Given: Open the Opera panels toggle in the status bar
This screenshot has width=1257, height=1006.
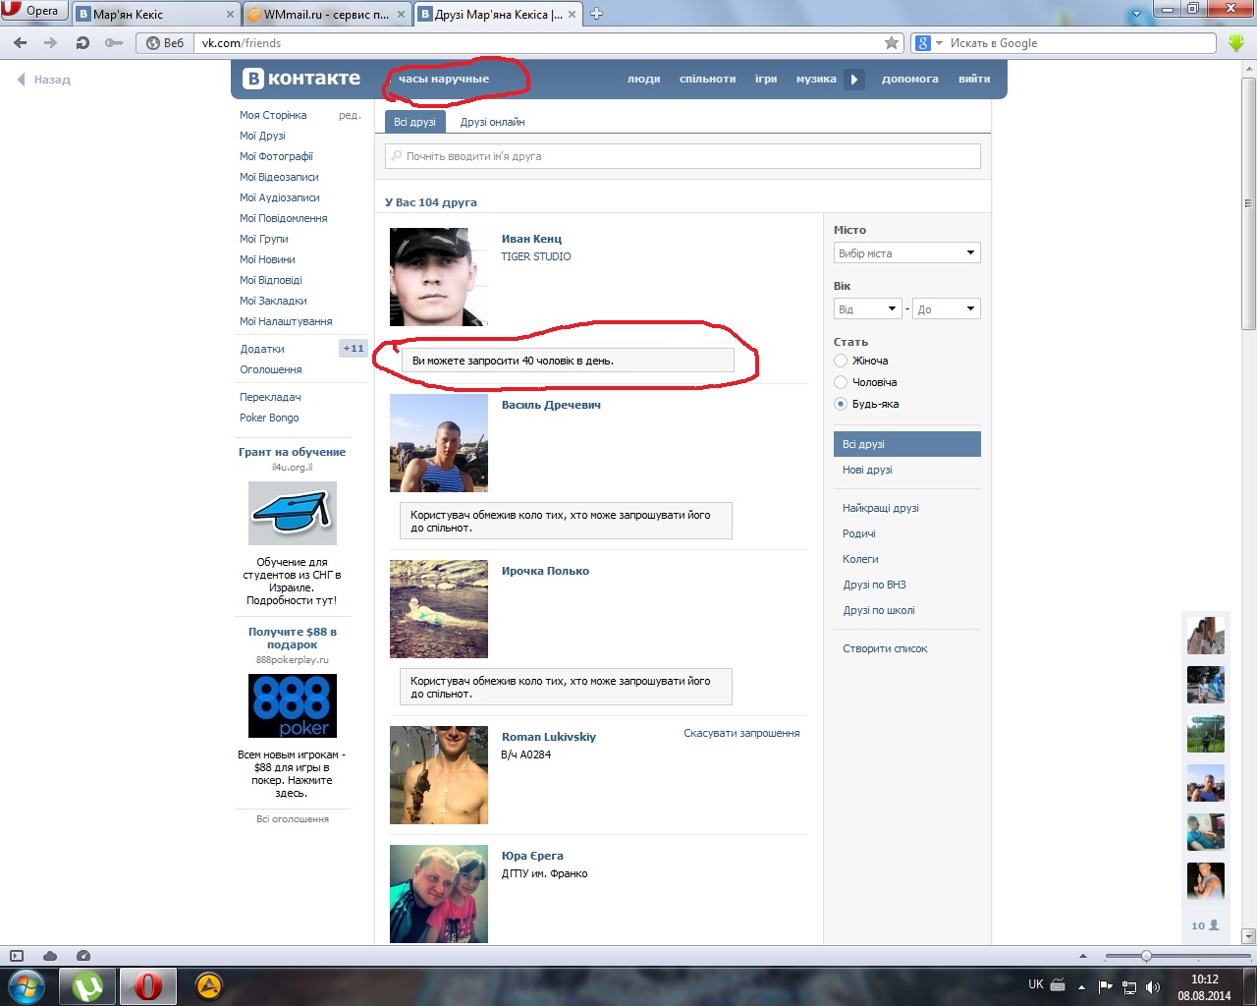Looking at the screenshot, I should (x=16, y=956).
